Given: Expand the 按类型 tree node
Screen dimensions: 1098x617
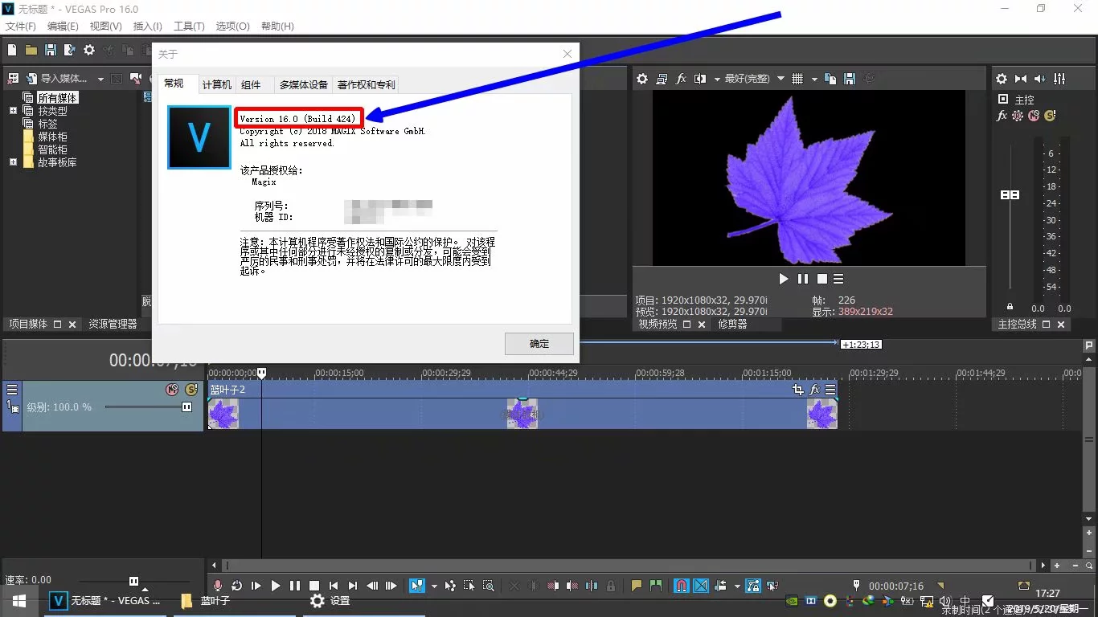Looking at the screenshot, I should 13,111.
